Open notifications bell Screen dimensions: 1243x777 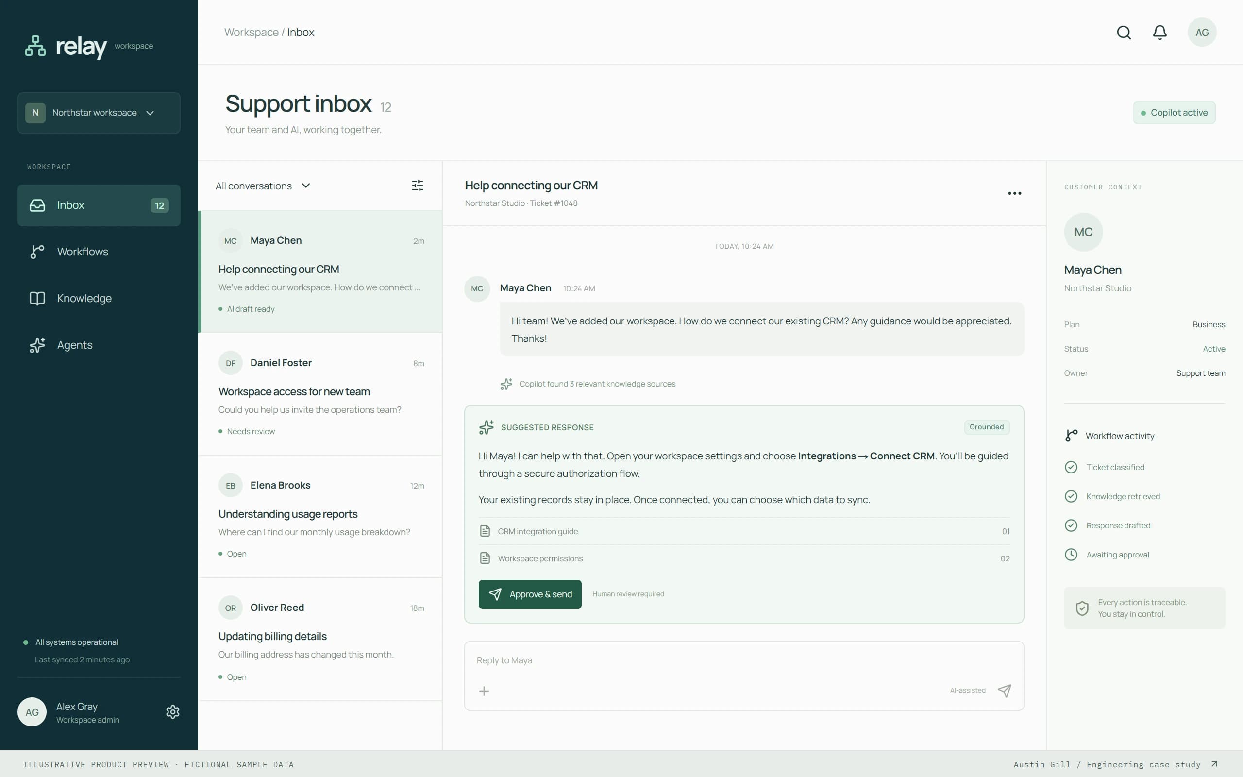coord(1160,33)
